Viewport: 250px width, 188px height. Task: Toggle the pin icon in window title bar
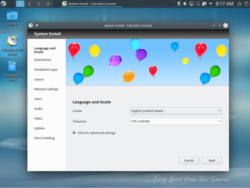tap(37, 25)
